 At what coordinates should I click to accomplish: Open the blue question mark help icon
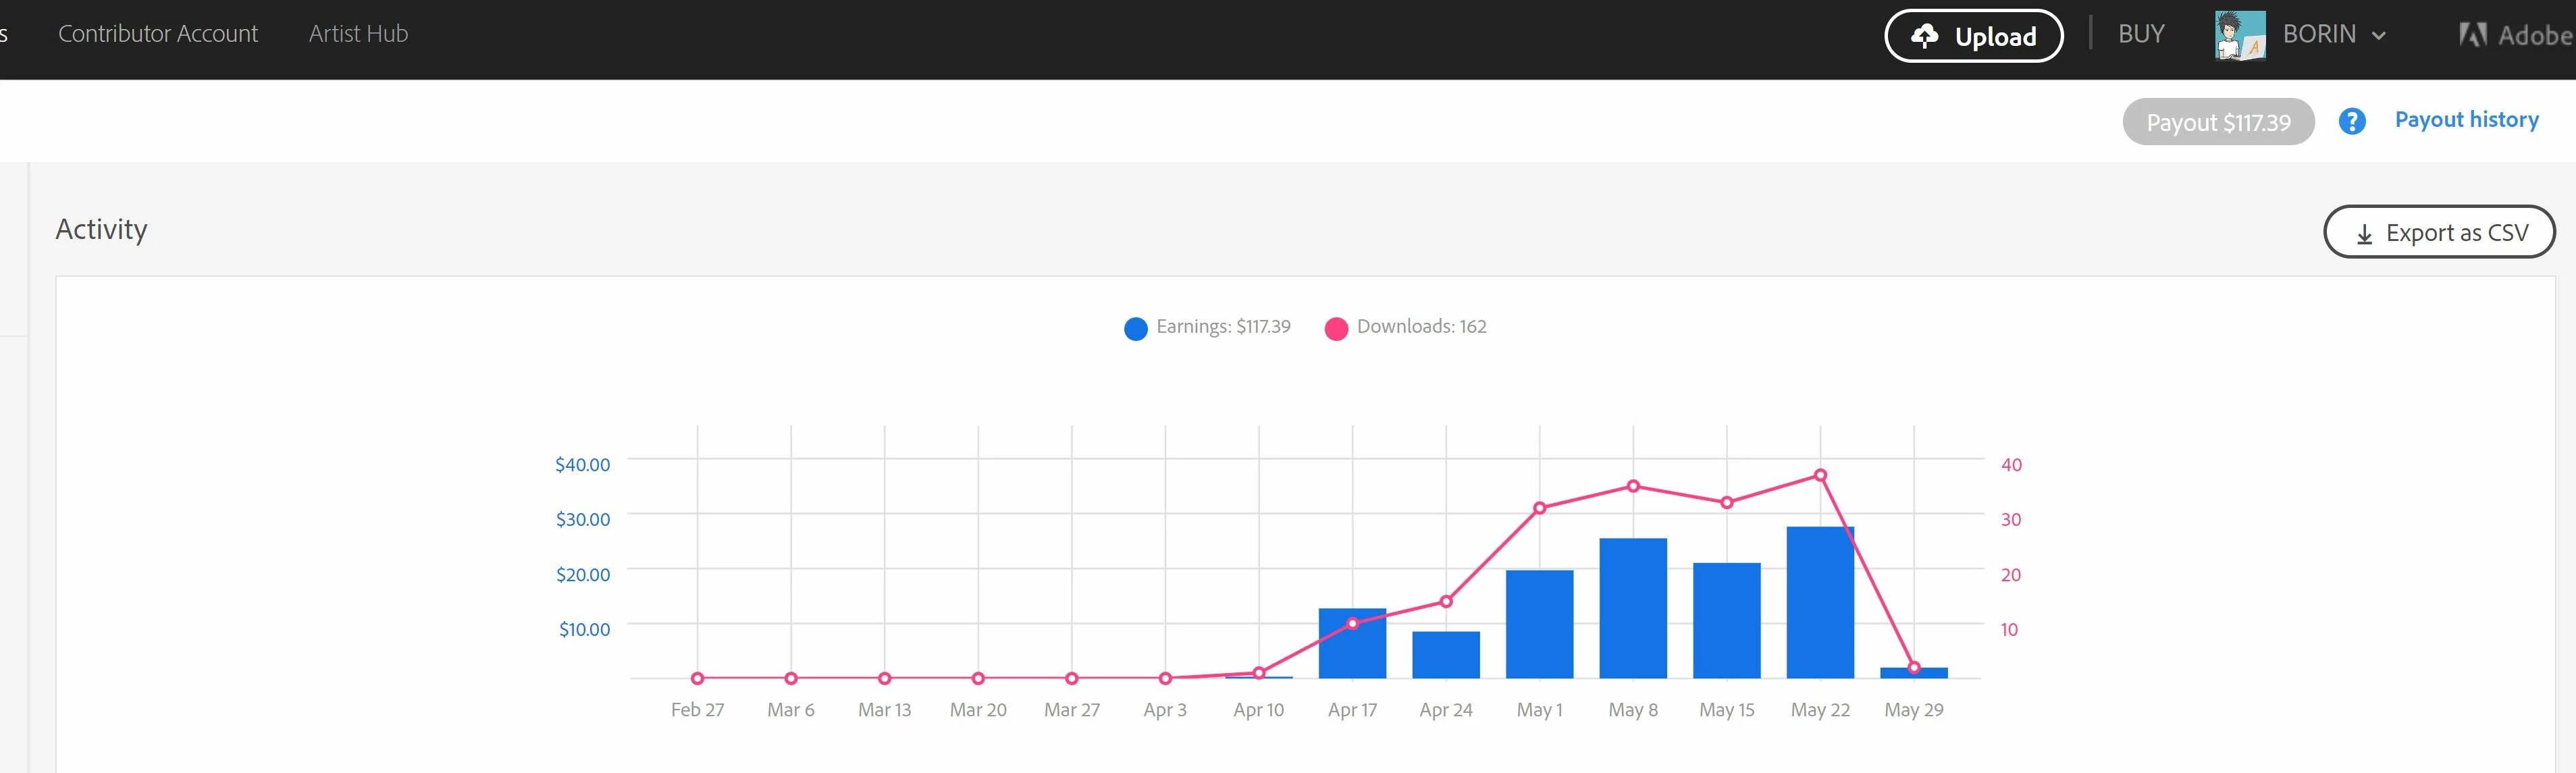[x=2352, y=122]
